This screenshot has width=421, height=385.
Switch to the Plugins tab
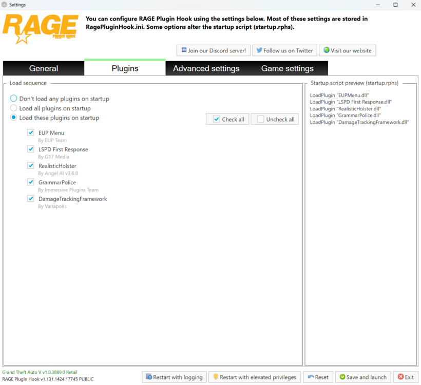click(x=125, y=68)
